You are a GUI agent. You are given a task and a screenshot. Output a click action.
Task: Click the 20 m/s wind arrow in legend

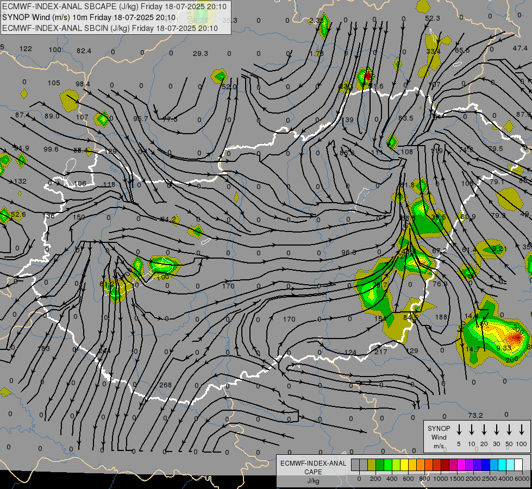pos(484,429)
